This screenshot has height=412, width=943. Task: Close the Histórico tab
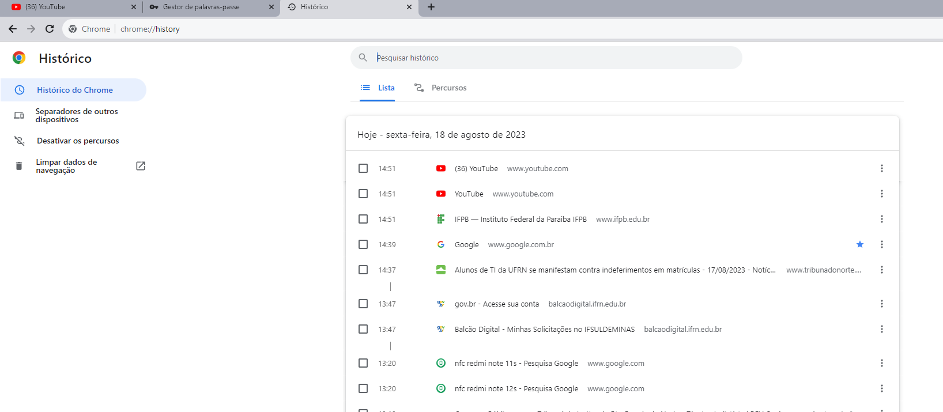409,7
